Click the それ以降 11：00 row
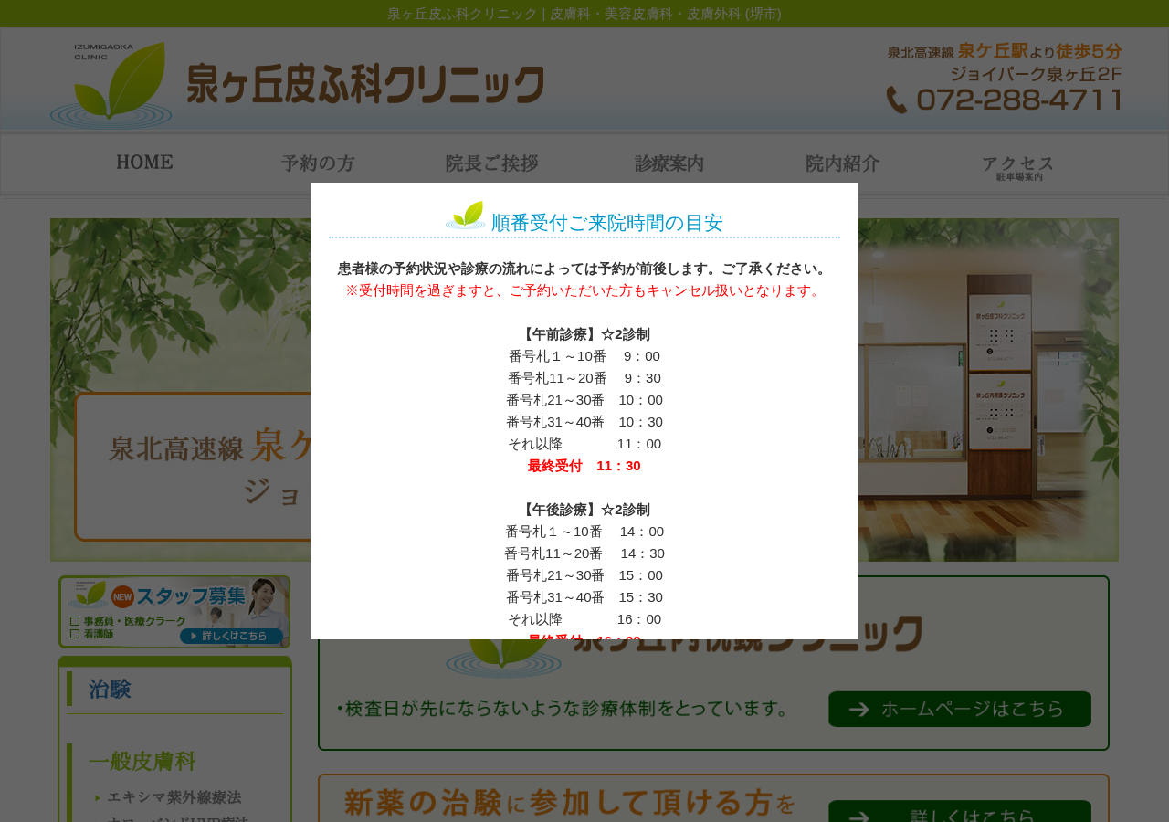The width and height of the screenshot is (1169, 822). pos(584,444)
